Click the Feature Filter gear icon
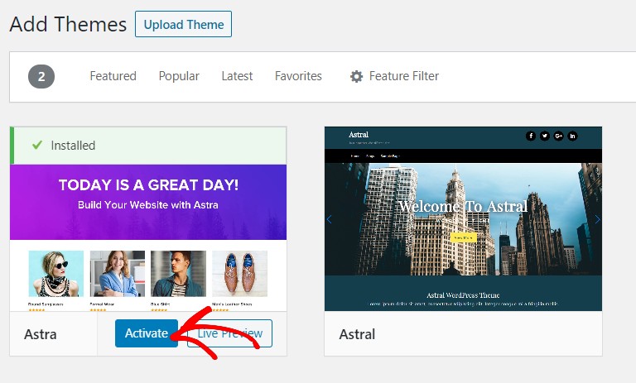 (x=356, y=76)
